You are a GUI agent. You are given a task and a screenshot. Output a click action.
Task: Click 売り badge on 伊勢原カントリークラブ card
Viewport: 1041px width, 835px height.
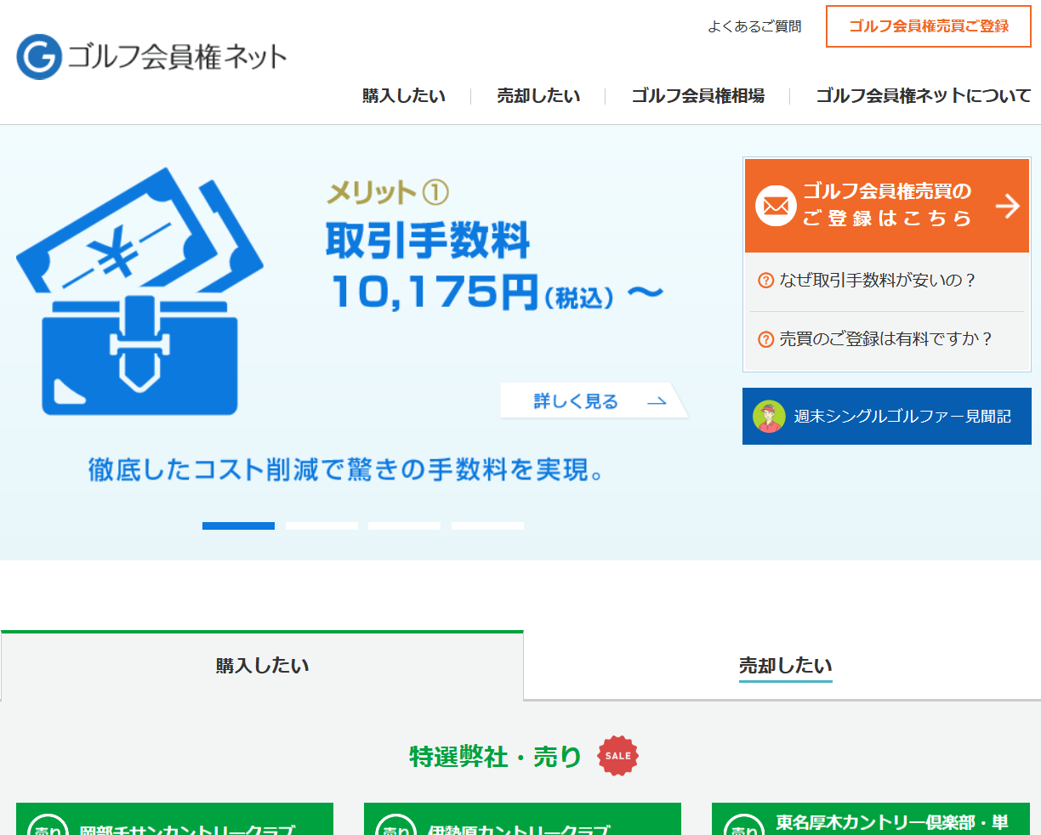point(395,826)
